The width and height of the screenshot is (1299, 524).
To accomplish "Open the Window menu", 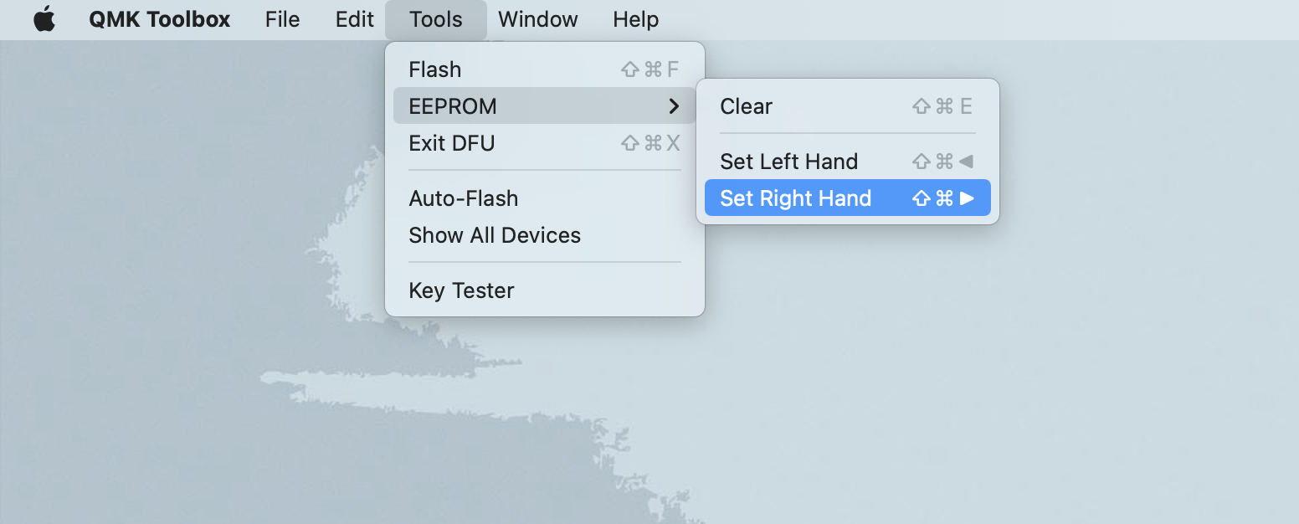I will 537,19.
